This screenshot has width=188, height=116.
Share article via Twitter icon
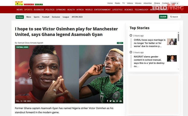[x=111, y=101]
